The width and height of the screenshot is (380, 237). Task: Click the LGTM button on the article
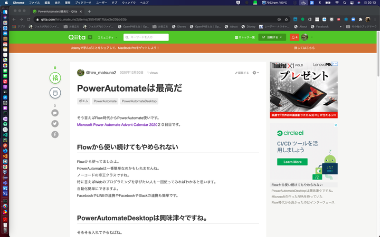pos(55,78)
